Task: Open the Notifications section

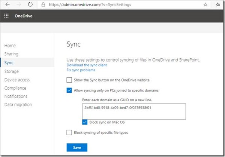Action: point(16,96)
